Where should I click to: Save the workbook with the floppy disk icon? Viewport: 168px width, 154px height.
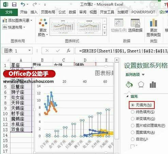point(14,4)
